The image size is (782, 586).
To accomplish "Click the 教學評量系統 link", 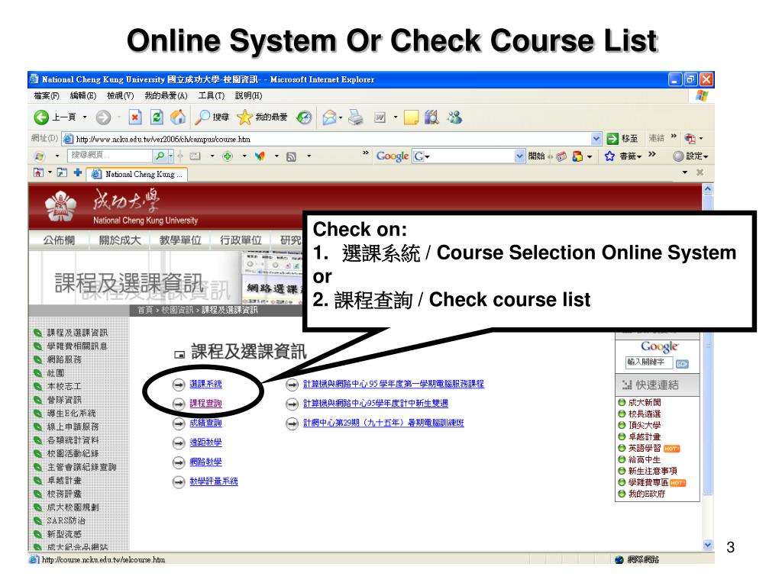I will click(x=214, y=481).
